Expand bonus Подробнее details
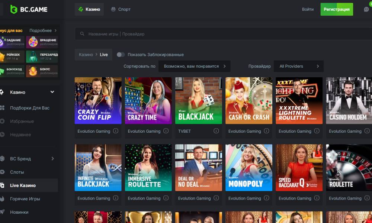The height and width of the screenshot is (223, 372). pos(43,30)
